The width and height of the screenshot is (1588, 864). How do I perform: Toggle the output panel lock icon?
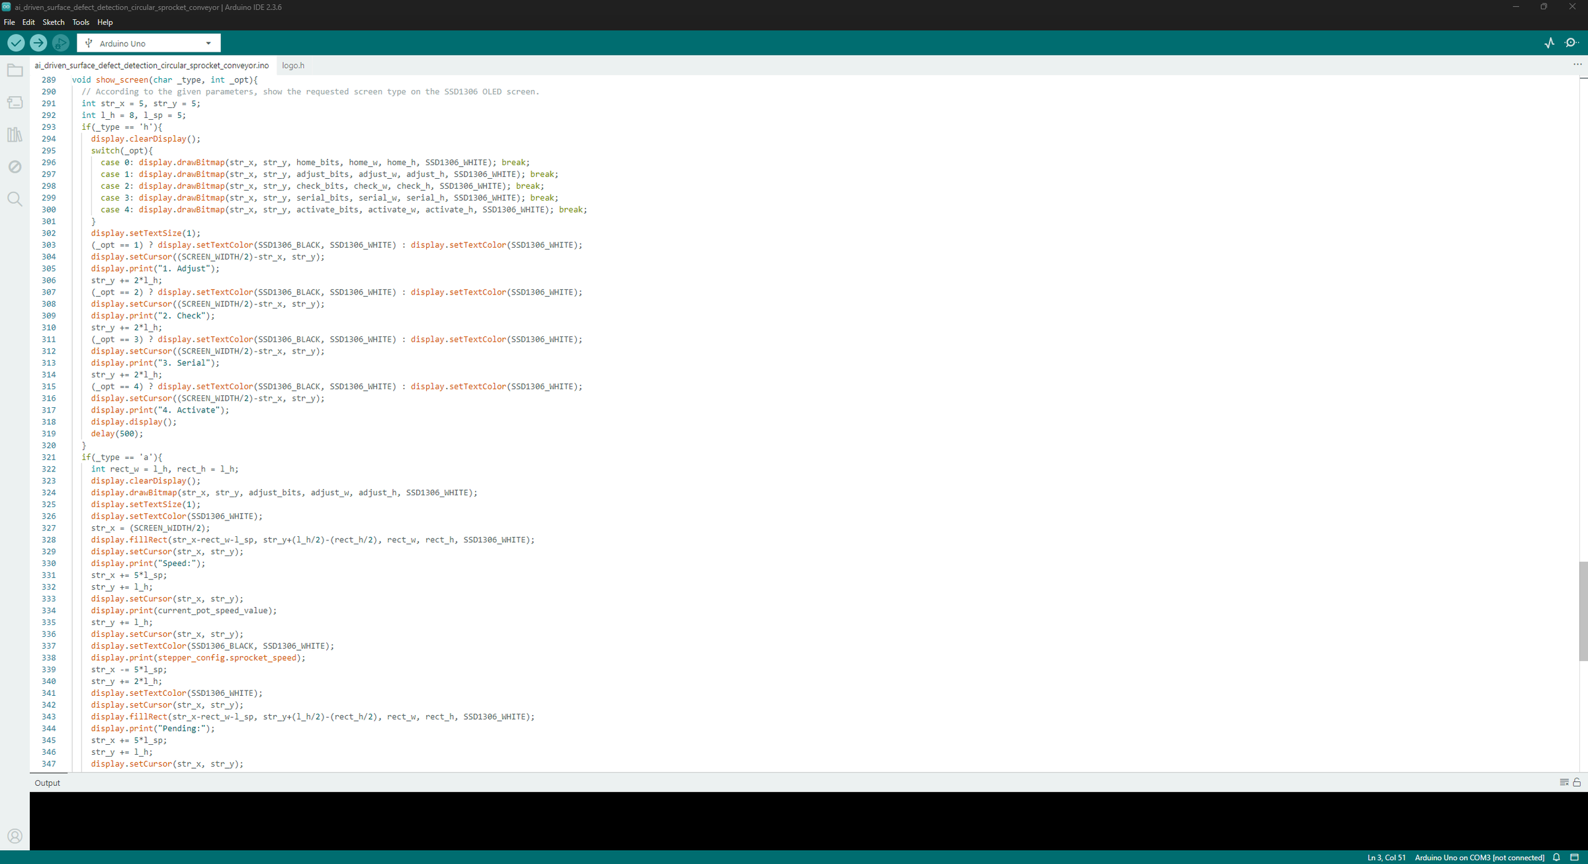point(1577,783)
